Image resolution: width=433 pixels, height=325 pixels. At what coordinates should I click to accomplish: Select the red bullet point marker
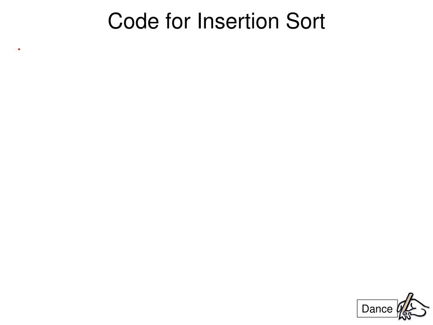point(19,50)
